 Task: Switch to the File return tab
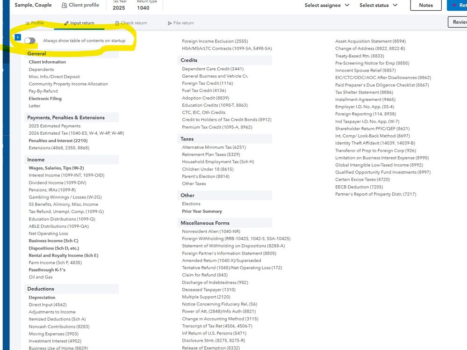click(183, 23)
